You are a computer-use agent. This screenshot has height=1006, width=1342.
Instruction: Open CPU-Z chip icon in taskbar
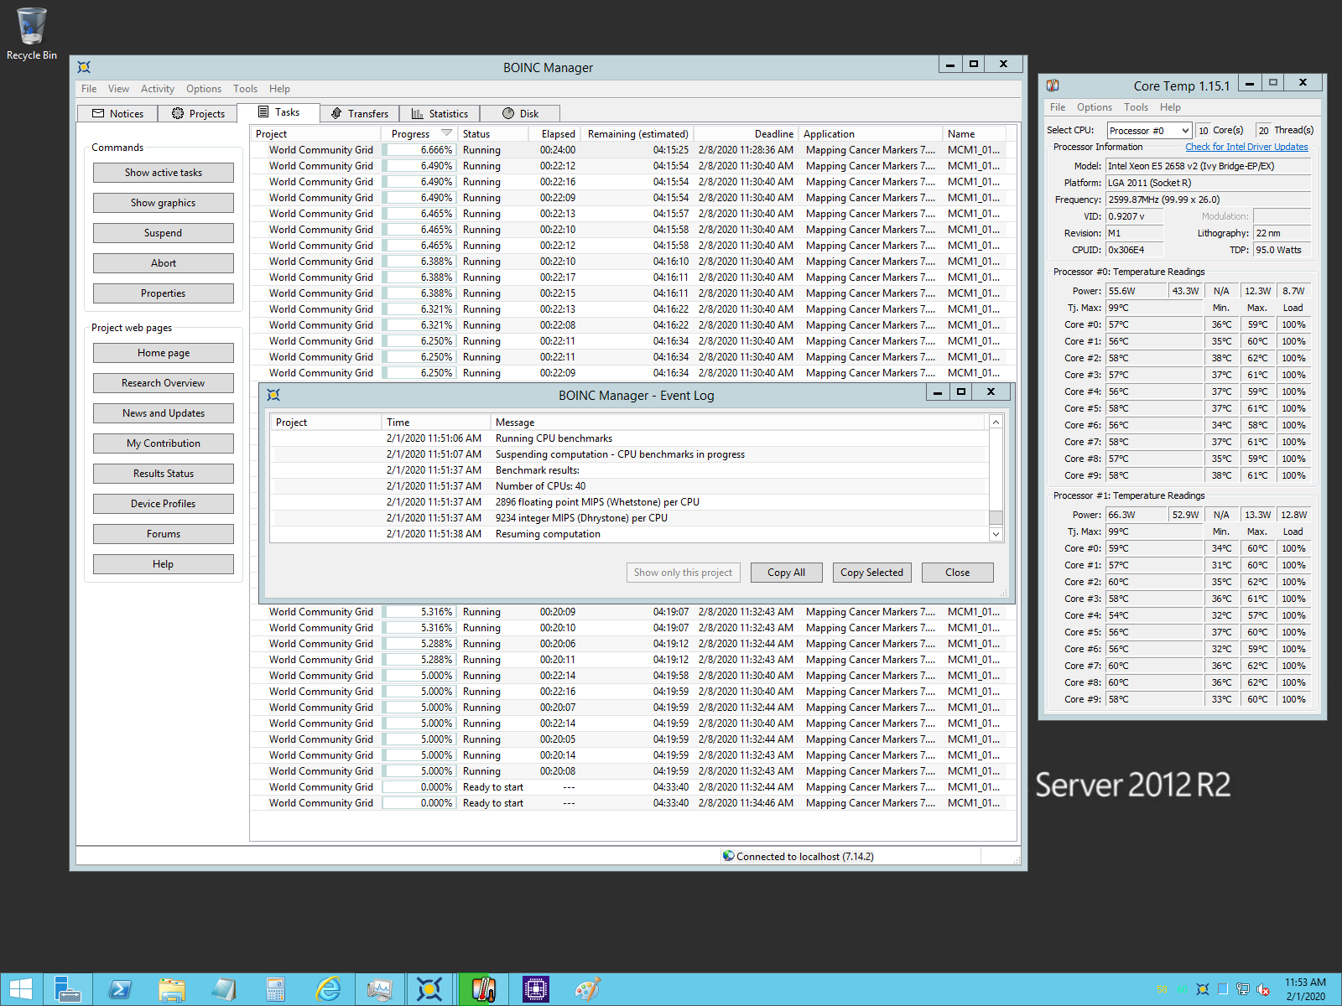[535, 989]
